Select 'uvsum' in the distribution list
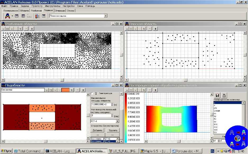Viewport: 248px width, 154px height. pyautogui.click(x=217, y=111)
